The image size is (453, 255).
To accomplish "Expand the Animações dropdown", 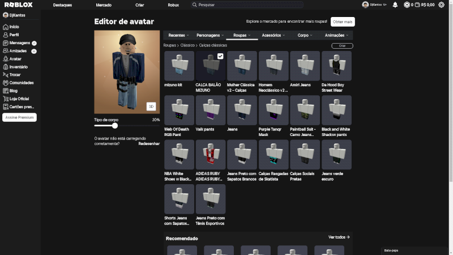I will [x=336, y=35].
